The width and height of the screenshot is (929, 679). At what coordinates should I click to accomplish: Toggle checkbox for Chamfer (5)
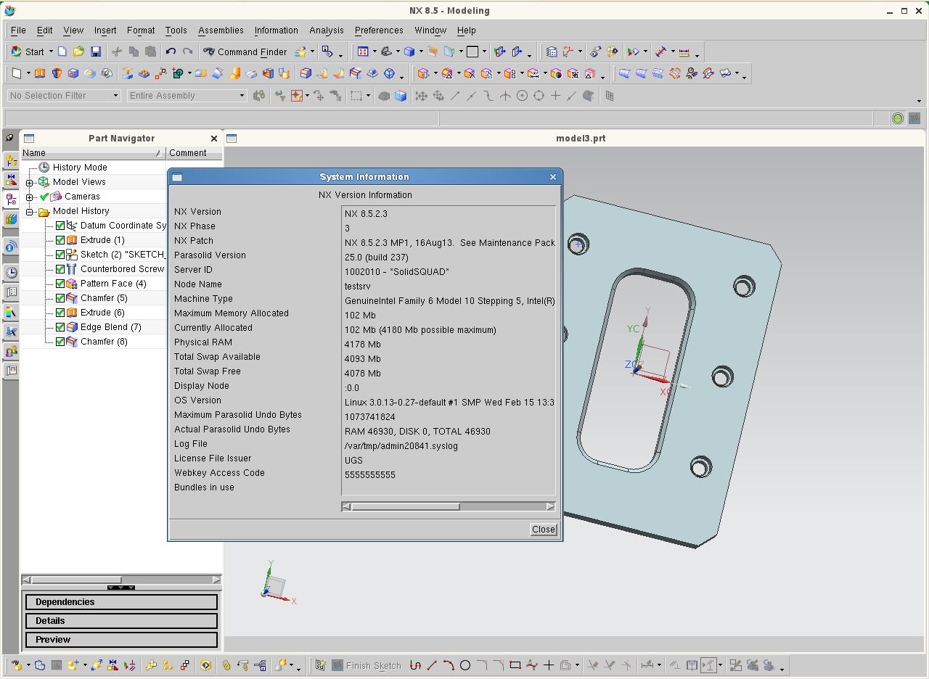pos(60,298)
